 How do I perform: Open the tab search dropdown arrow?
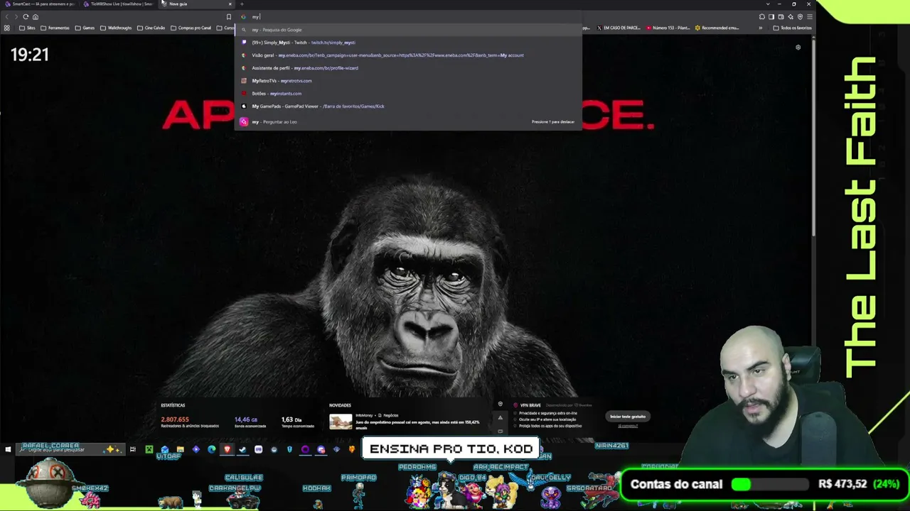tap(768, 4)
